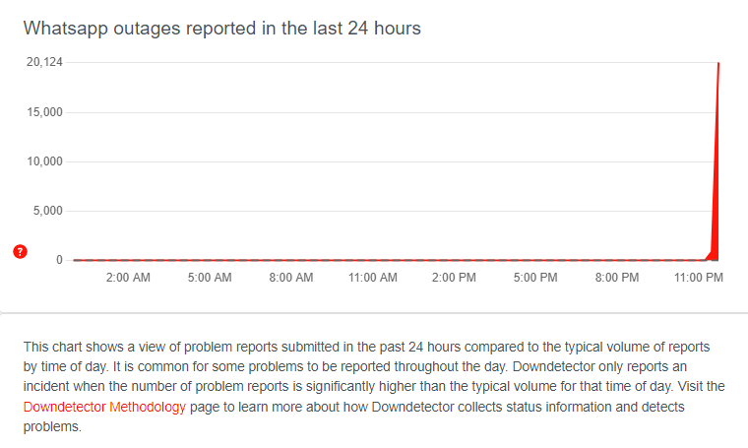Click the small red bump before spike
This screenshot has height=448, width=748.
pyautogui.click(x=710, y=255)
